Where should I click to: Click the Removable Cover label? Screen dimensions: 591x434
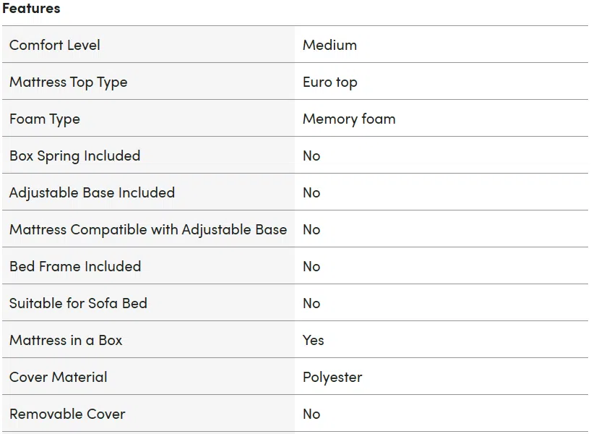[x=67, y=414]
